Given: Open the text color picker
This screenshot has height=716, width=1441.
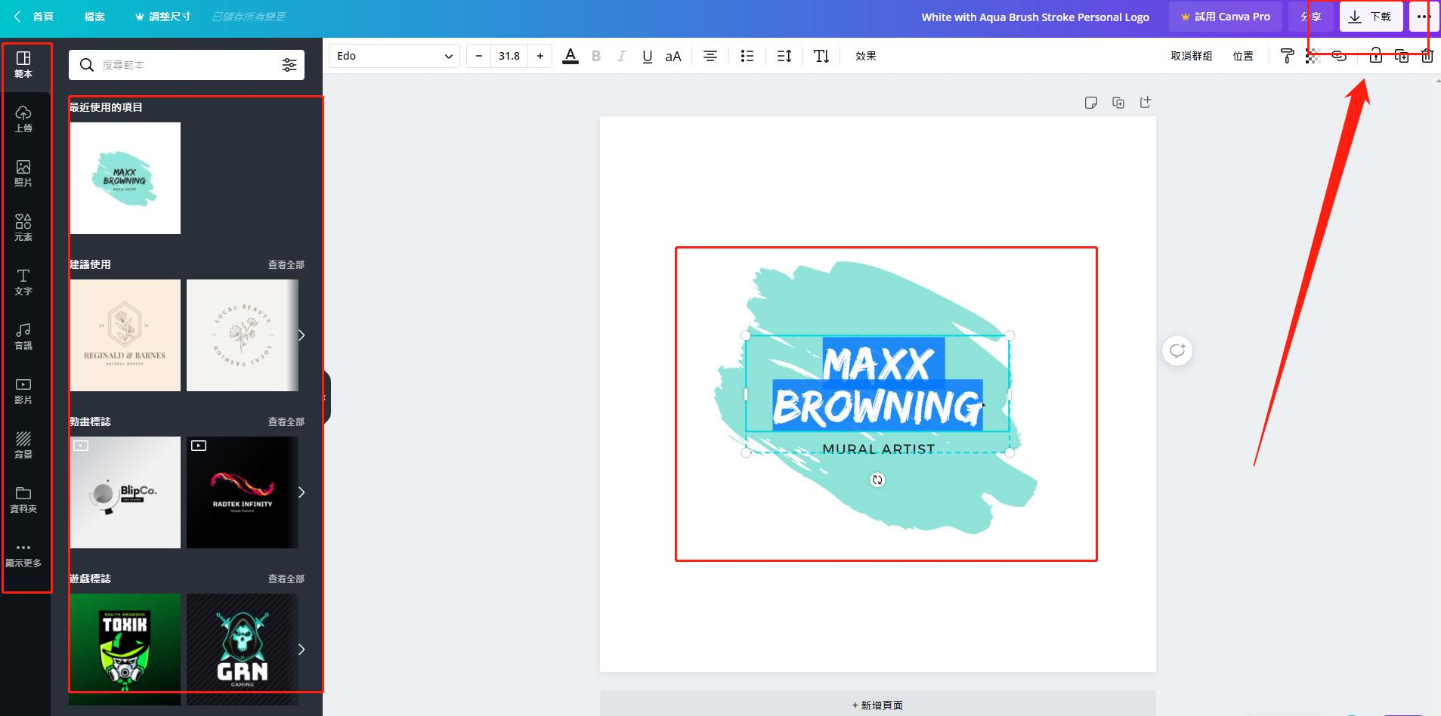Looking at the screenshot, I should (571, 56).
